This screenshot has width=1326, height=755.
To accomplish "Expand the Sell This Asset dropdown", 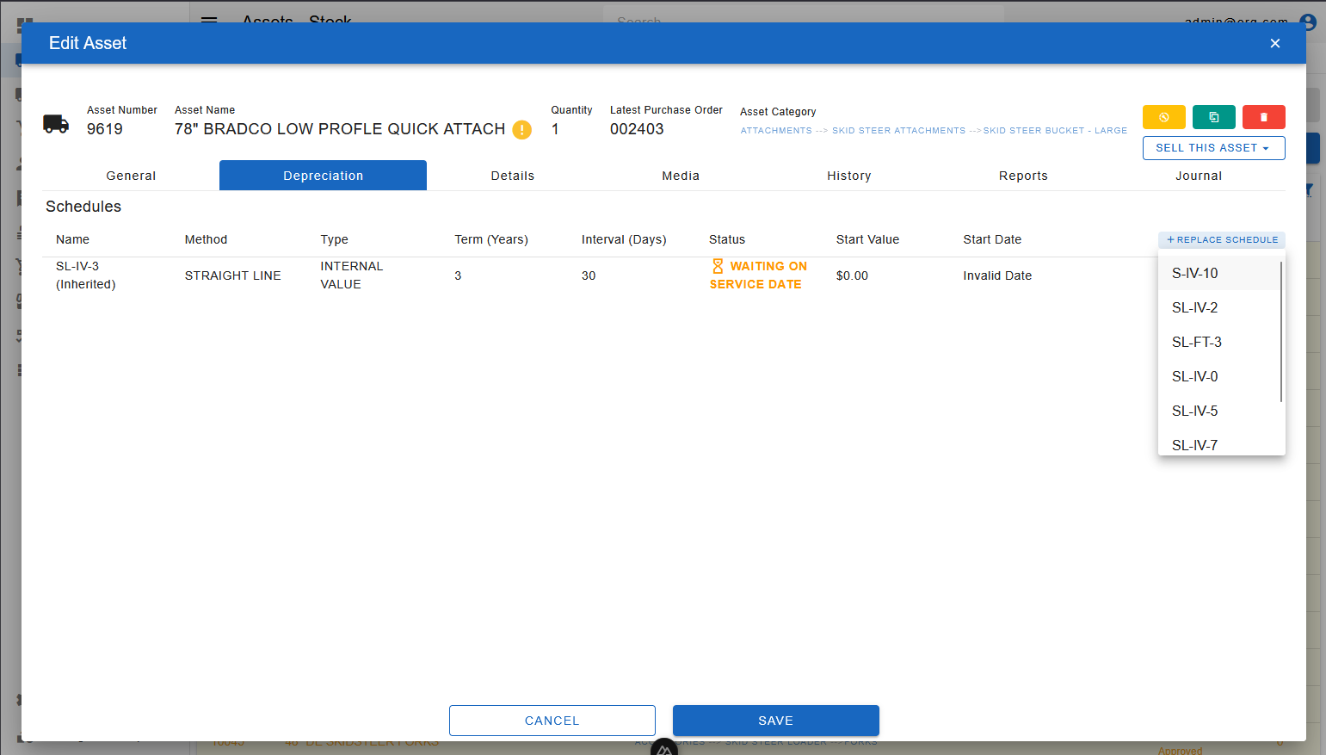I will [x=1213, y=148].
